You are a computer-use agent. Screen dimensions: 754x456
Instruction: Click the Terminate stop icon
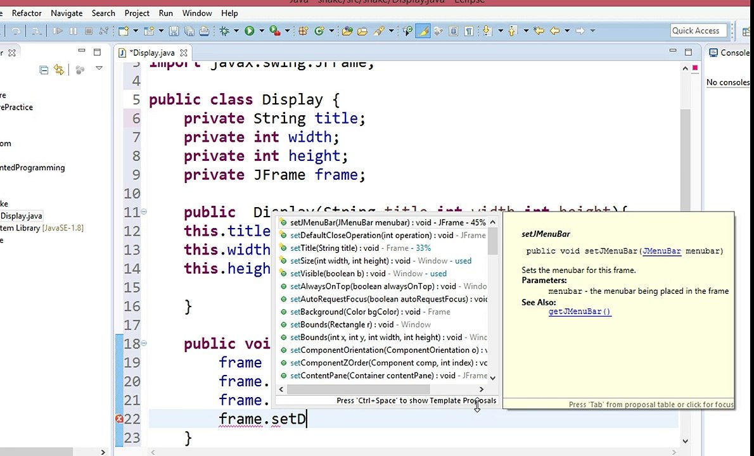[x=89, y=31]
